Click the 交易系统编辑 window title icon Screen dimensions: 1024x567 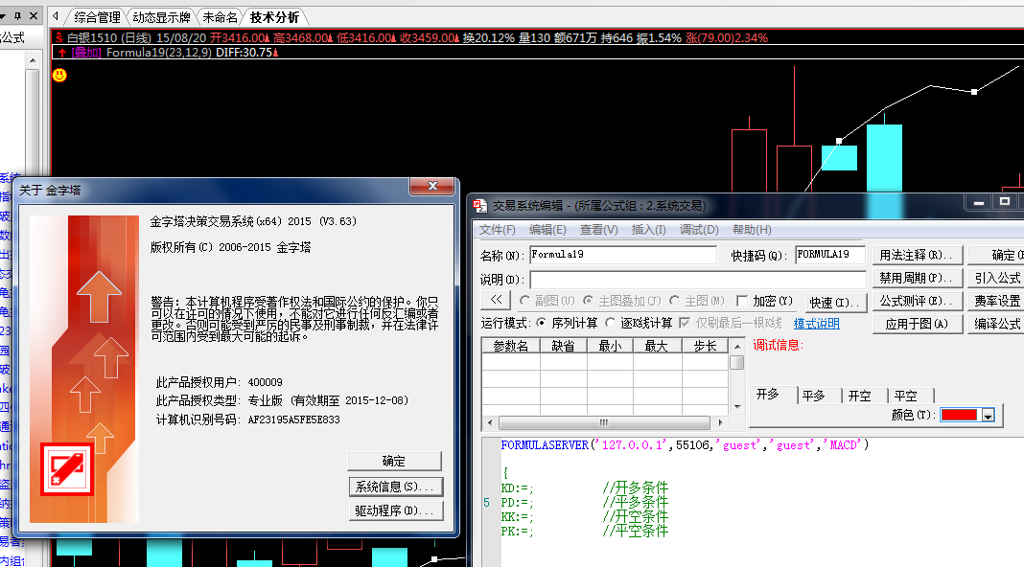pyautogui.click(x=480, y=205)
